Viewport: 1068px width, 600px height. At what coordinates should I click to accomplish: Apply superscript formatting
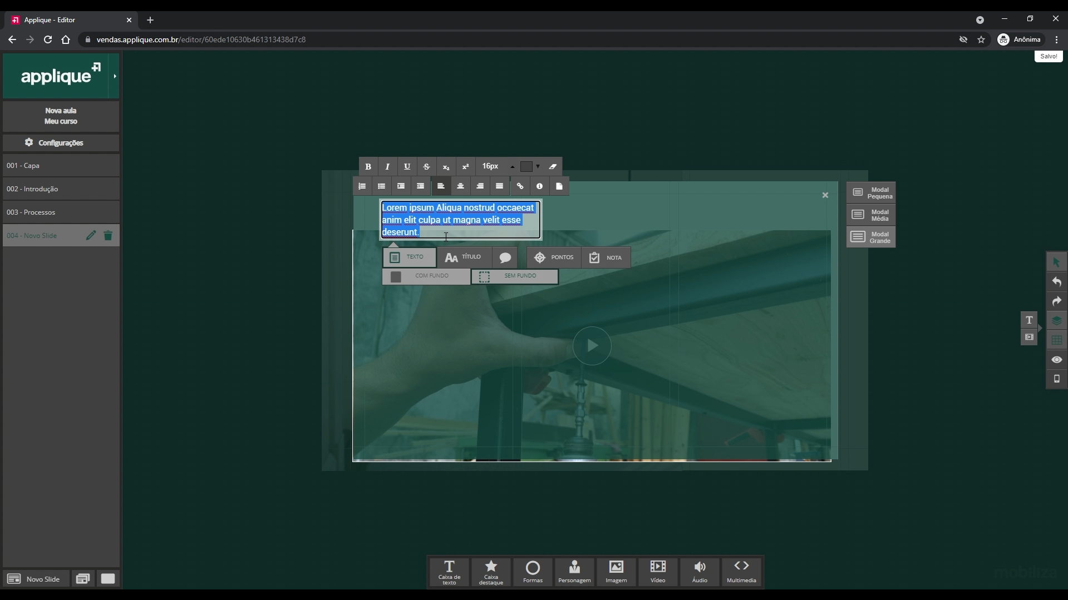465,166
